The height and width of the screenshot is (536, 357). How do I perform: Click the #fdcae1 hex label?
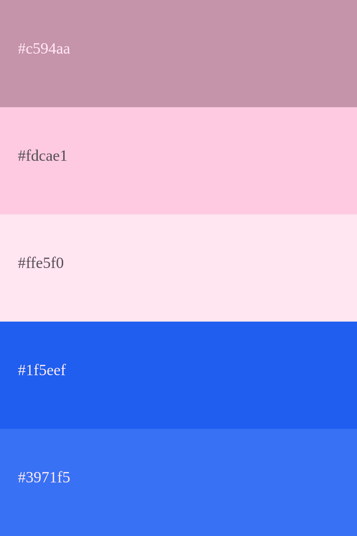[42, 156]
